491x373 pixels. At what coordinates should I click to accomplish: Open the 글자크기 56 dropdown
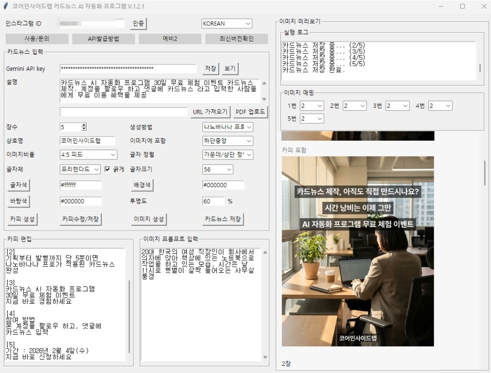tap(218, 170)
